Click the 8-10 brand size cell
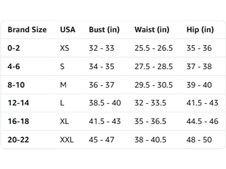 (x=16, y=85)
